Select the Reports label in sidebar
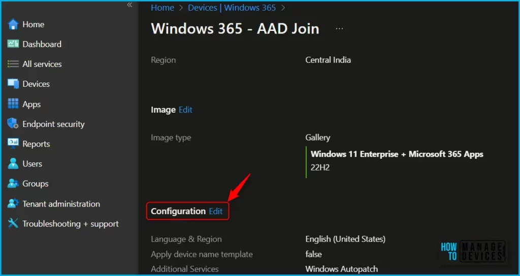520x276 pixels. tap(36, 144)
